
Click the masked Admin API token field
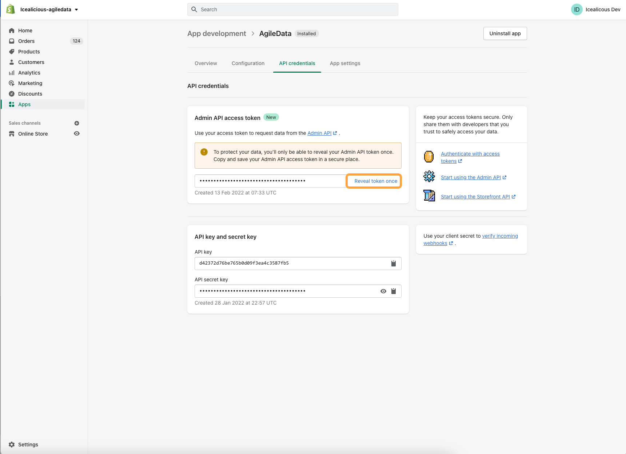(270, 181)
